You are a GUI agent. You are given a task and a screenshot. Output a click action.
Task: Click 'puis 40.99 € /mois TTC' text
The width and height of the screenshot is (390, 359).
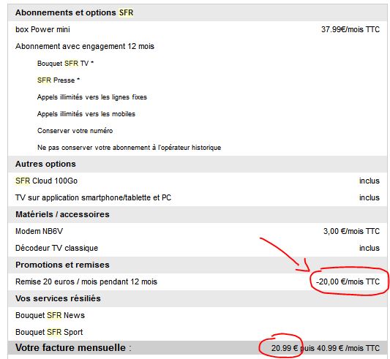tap(340, 348)
